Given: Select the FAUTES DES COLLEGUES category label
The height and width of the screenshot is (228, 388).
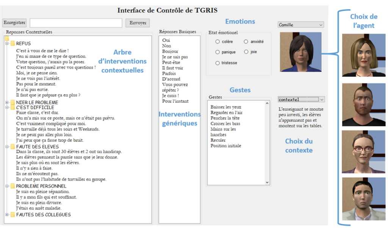Looking at the screenshot, I should click(x=44, y=215).
